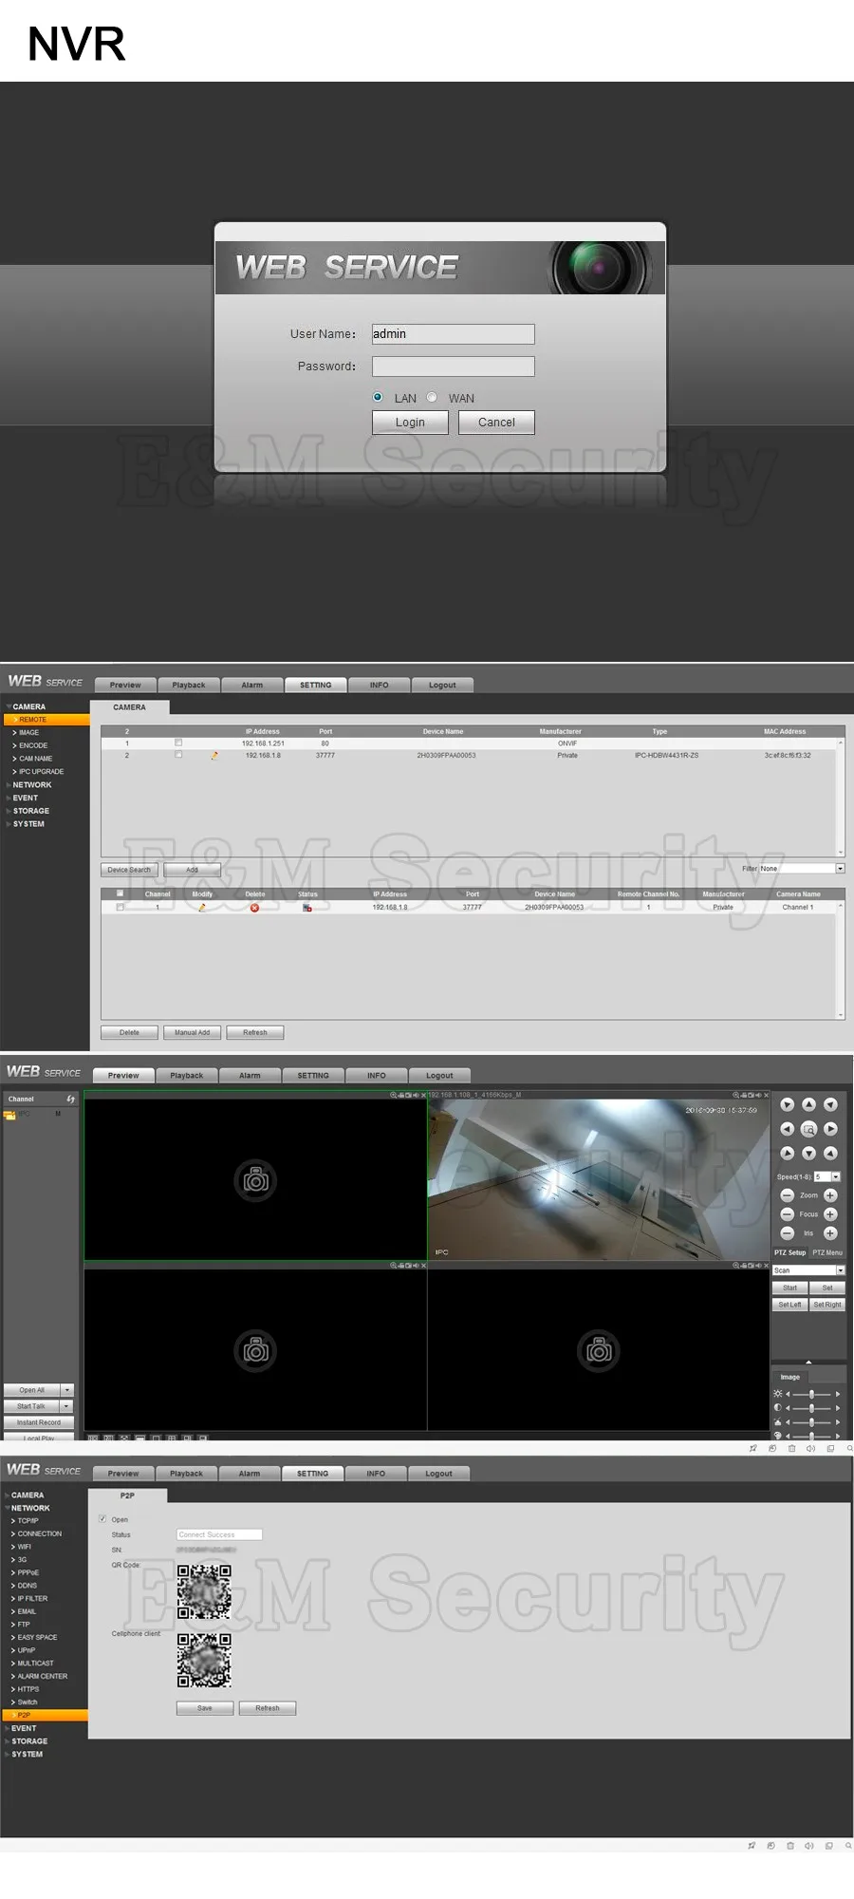Expand the EVENT section in the camera page sidebar

click(x=26, y=799)
